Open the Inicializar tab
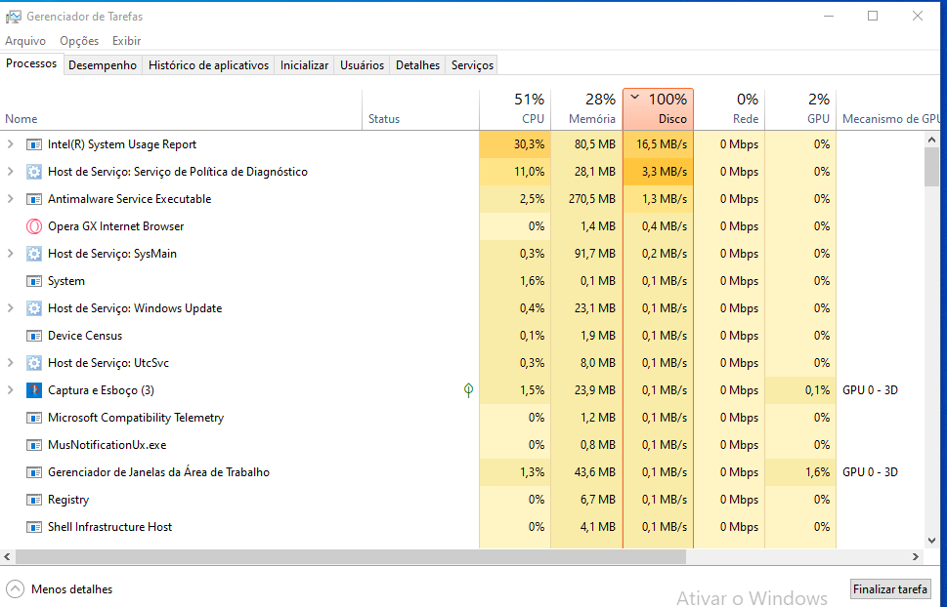947x607 pixels. point(304,65)
